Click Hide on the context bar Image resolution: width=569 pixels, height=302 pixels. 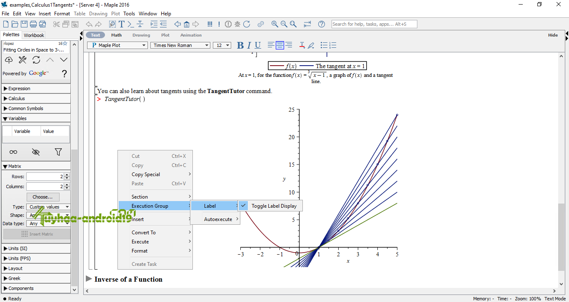(553, 35)
